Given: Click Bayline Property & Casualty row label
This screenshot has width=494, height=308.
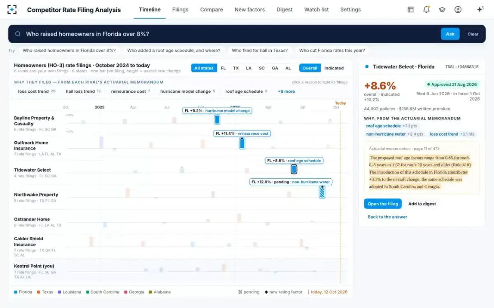Looking at the screenshot, I should (34, 121).
